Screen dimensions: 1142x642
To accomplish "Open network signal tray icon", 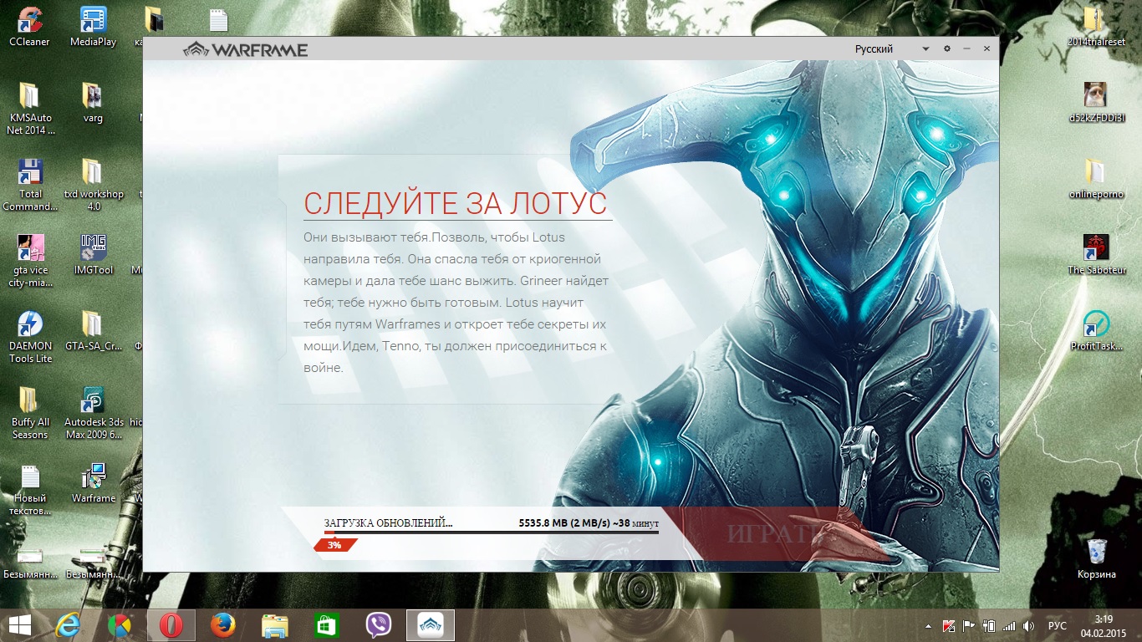I will [x=1009, y=625].
